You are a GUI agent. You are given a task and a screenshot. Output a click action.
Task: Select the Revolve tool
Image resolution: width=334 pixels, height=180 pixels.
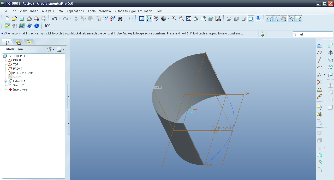point(330,52)
